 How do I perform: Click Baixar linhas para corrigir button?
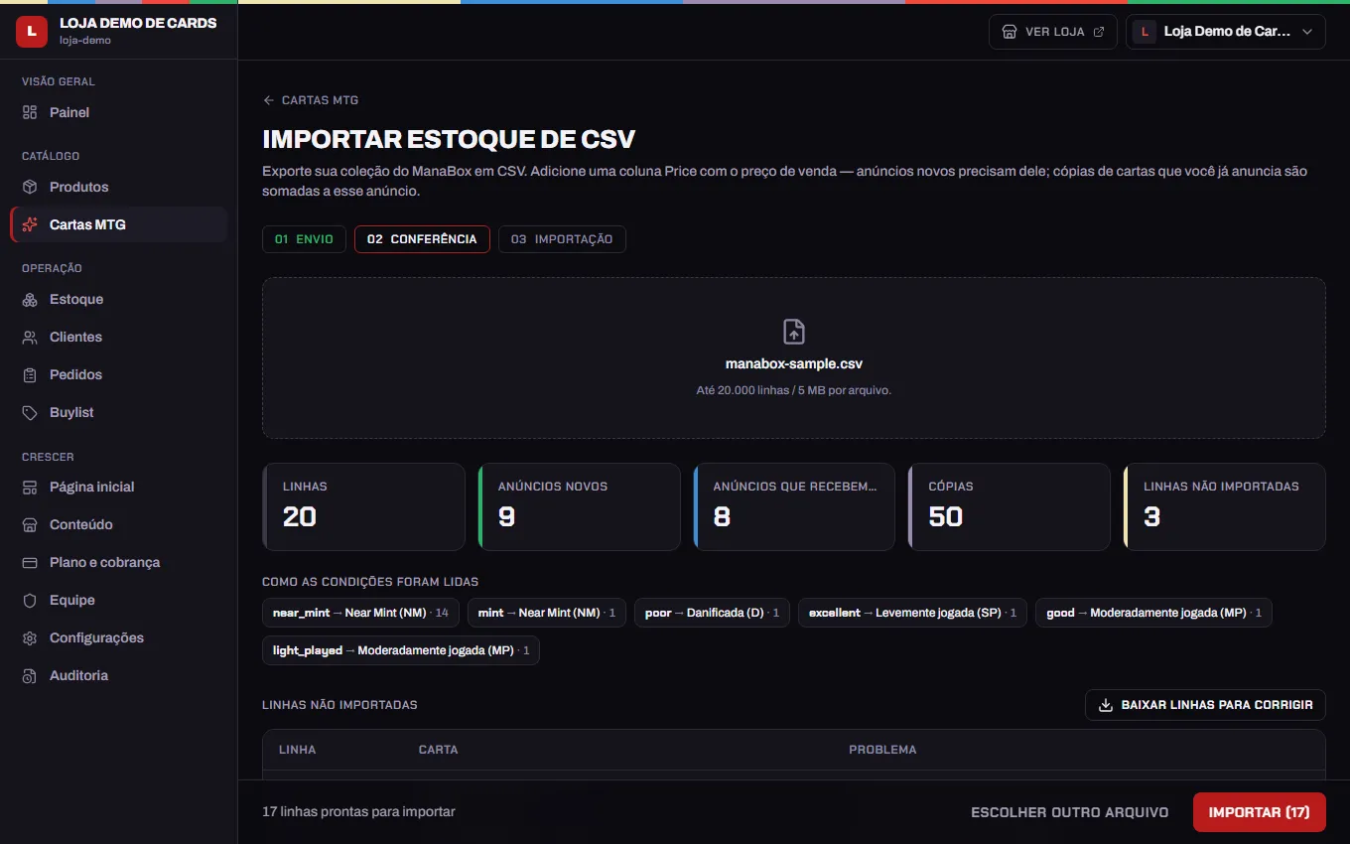pyautogui.click(x=1205, y=705)
